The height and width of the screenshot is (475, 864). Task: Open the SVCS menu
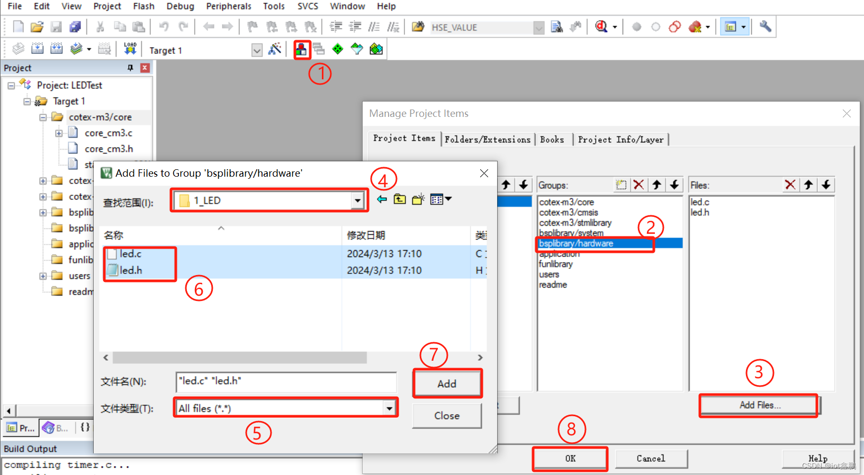[308, 6]
